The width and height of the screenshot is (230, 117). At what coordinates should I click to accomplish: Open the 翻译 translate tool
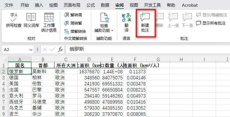point(127,22)
